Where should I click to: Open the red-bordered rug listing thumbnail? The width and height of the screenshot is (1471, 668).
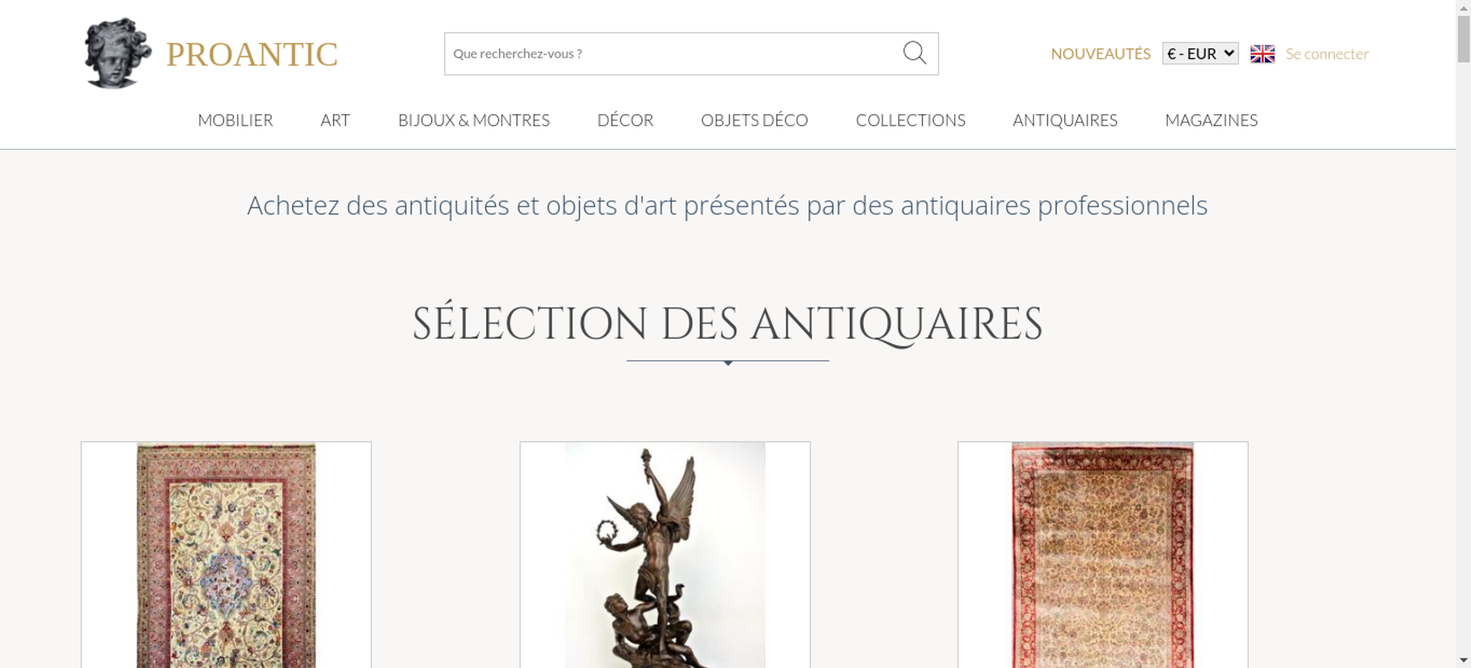coord(1103,555)
